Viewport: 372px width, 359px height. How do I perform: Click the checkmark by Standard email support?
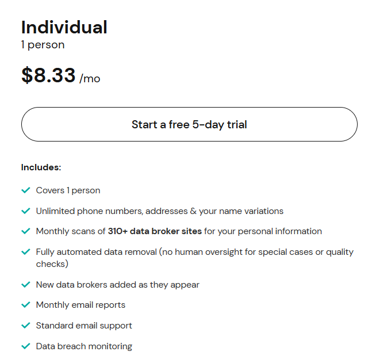click(25, 326)
